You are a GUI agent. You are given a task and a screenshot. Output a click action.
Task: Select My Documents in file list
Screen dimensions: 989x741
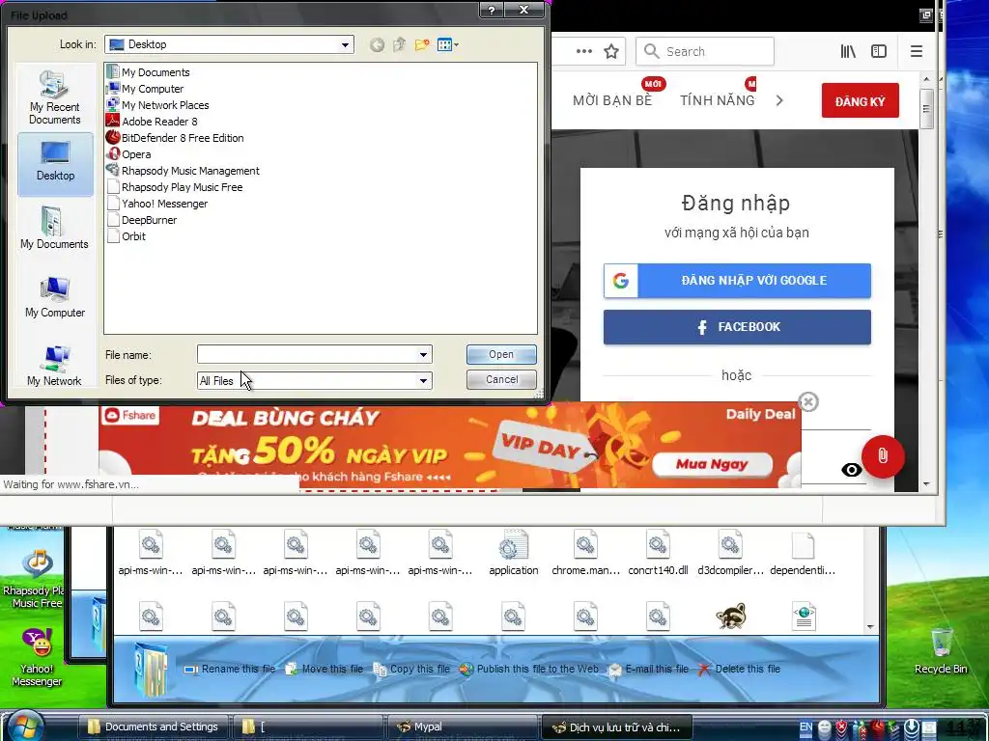pos(149,72)
